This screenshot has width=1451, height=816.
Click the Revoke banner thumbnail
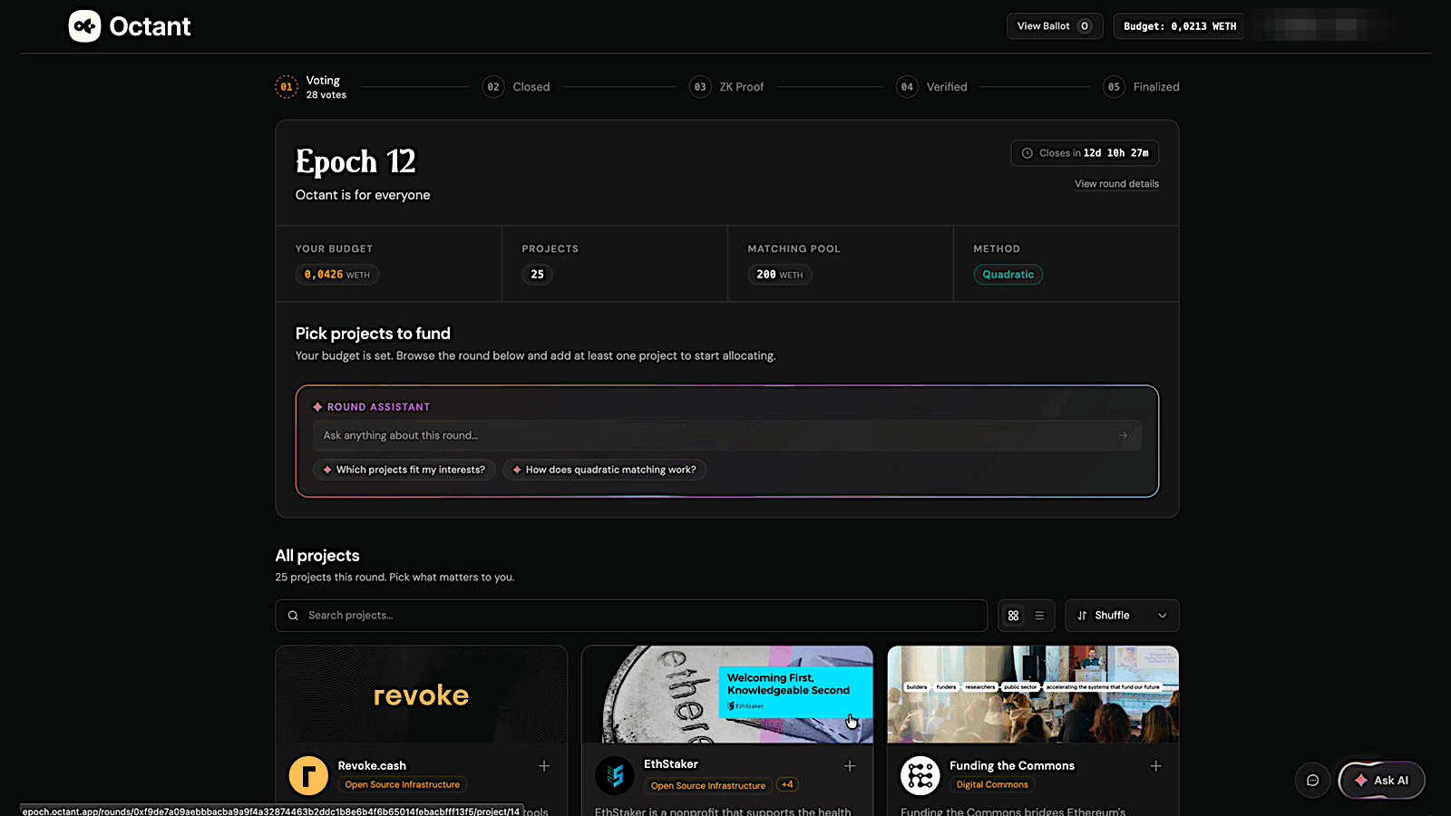[x=422, y=695]
